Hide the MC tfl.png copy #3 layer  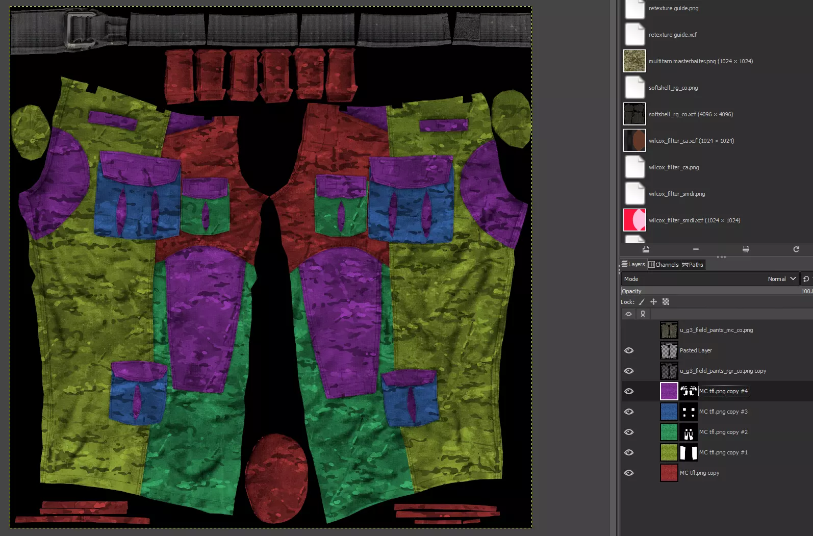click(629, 412)
